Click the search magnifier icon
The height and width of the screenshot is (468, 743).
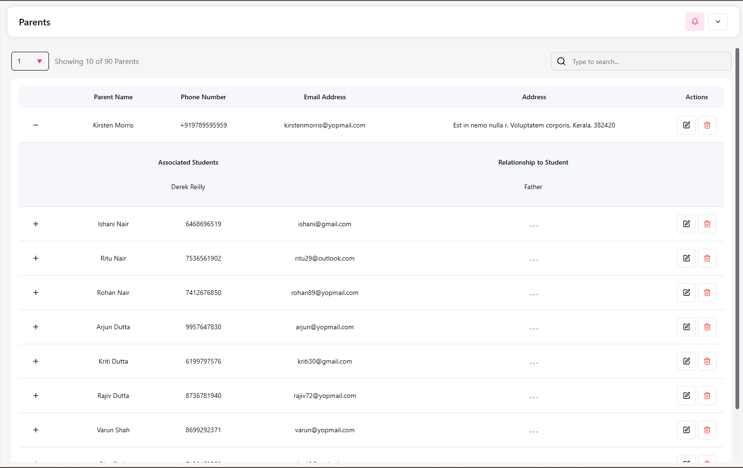point(561,61)
